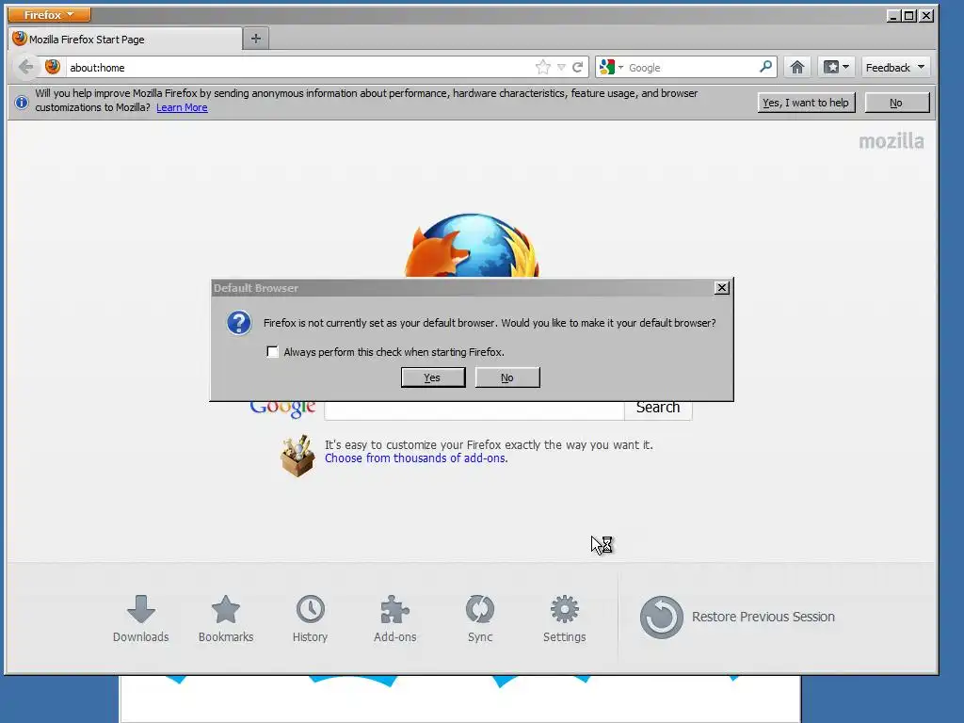The width and height of the screenshot is (964, 723).
Task: Click the add-ons toolbox icon
Action: (297, 456)
